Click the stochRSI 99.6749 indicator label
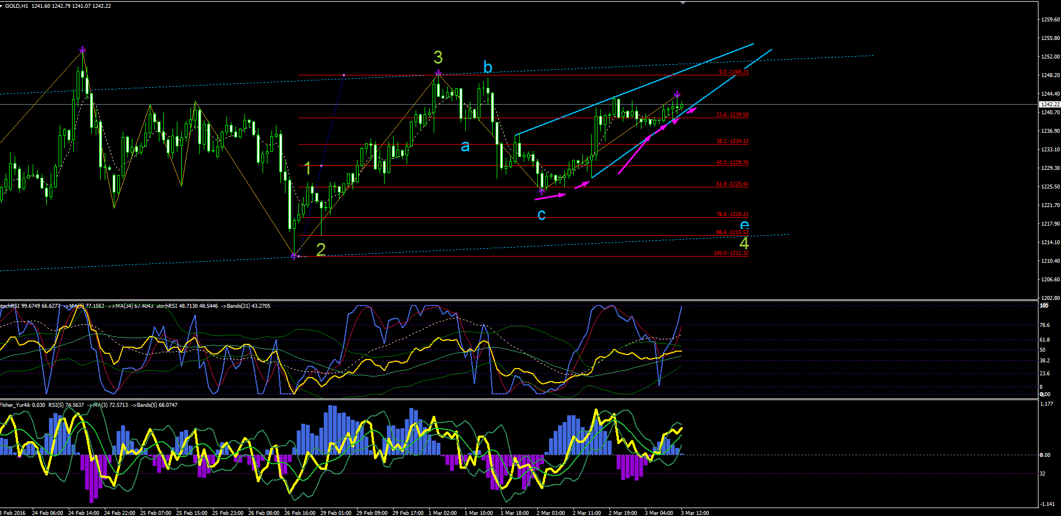1061x516 pixels. click(30, 306)
